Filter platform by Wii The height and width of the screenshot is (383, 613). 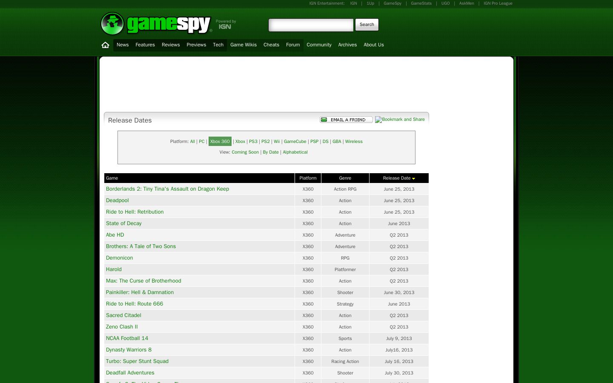click(x=277, y=142)
